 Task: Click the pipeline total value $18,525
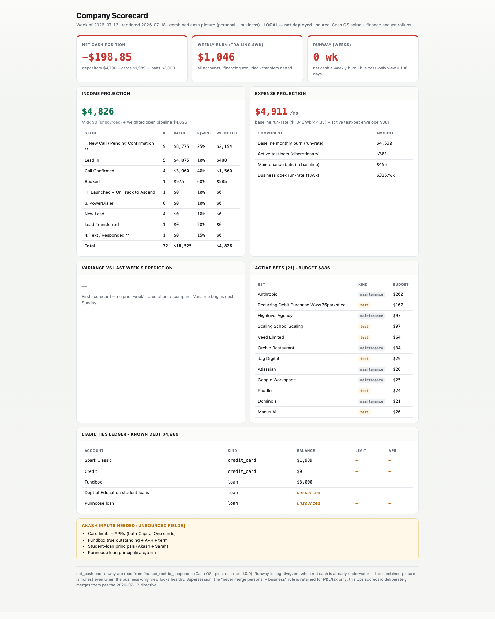coord(183,246)
